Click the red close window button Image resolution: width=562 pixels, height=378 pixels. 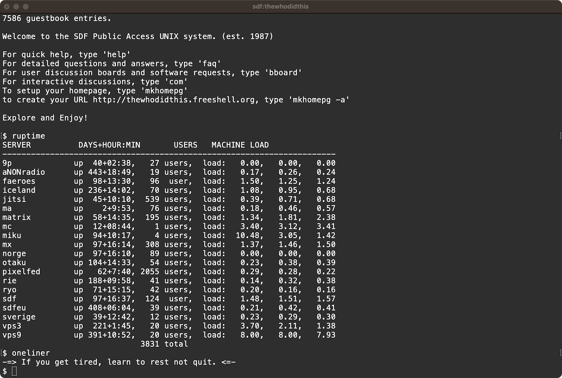7,6
